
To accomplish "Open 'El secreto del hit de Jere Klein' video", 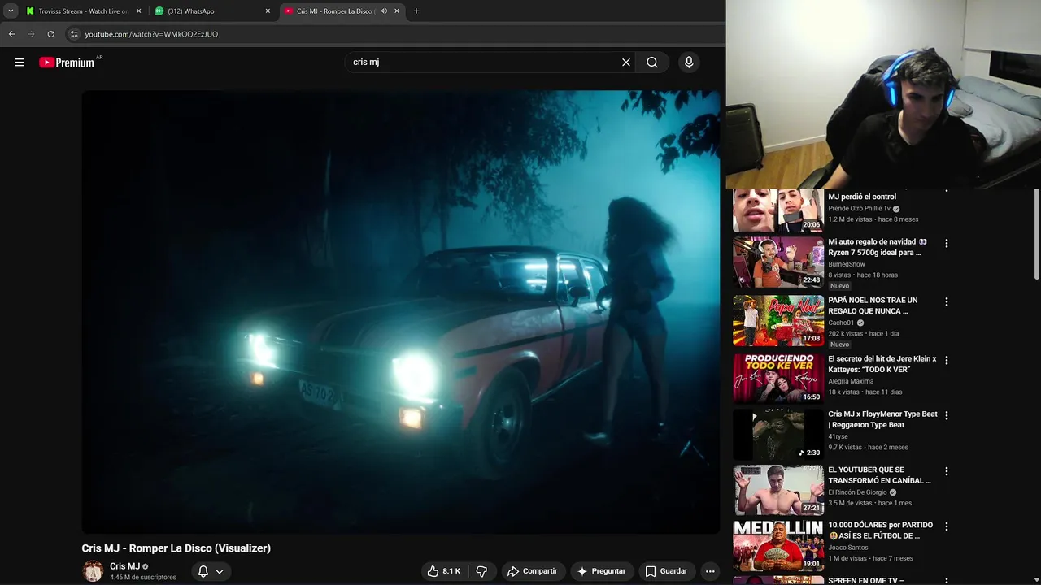I will tap(882, 364).
